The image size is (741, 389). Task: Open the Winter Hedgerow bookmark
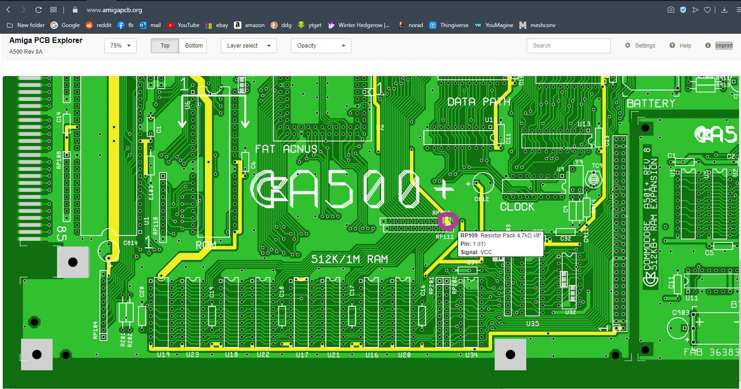point(359,25)
